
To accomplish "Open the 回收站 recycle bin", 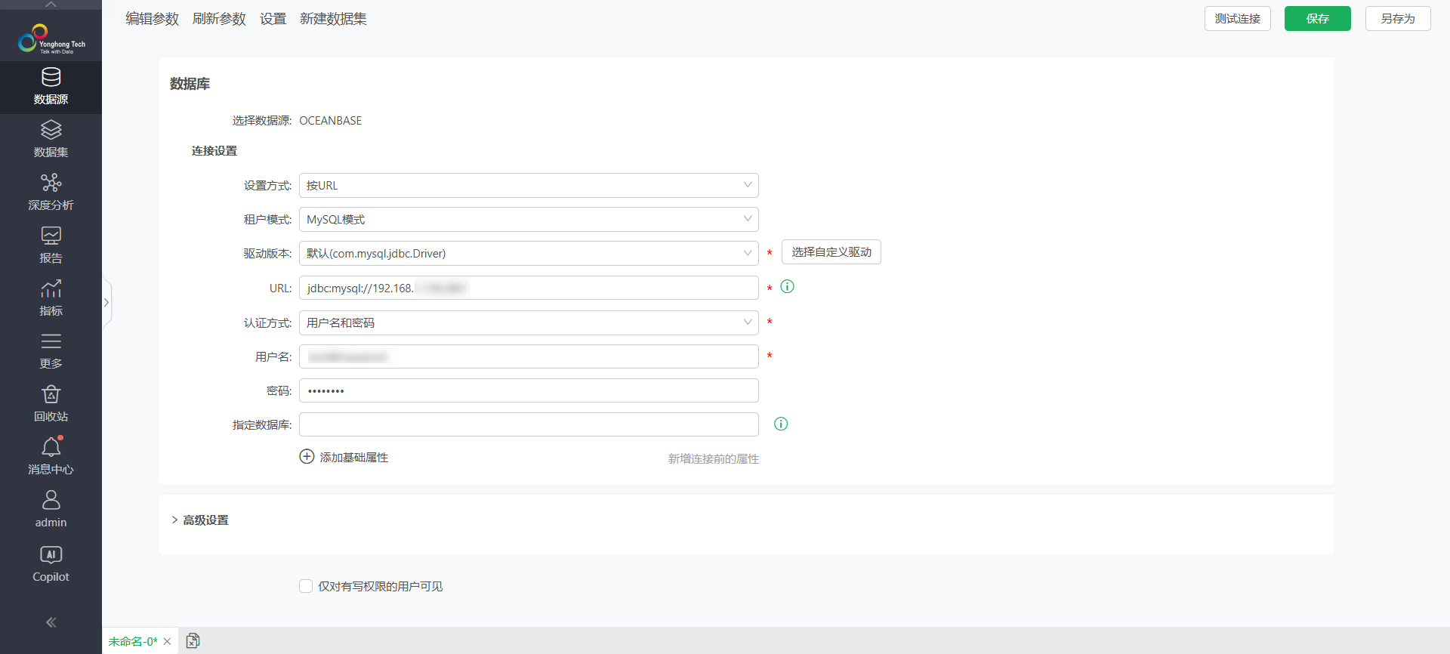I will click(51, 404).
